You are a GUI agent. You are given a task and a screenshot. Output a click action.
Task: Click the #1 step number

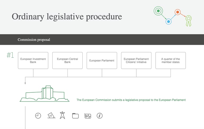[10, 55]
